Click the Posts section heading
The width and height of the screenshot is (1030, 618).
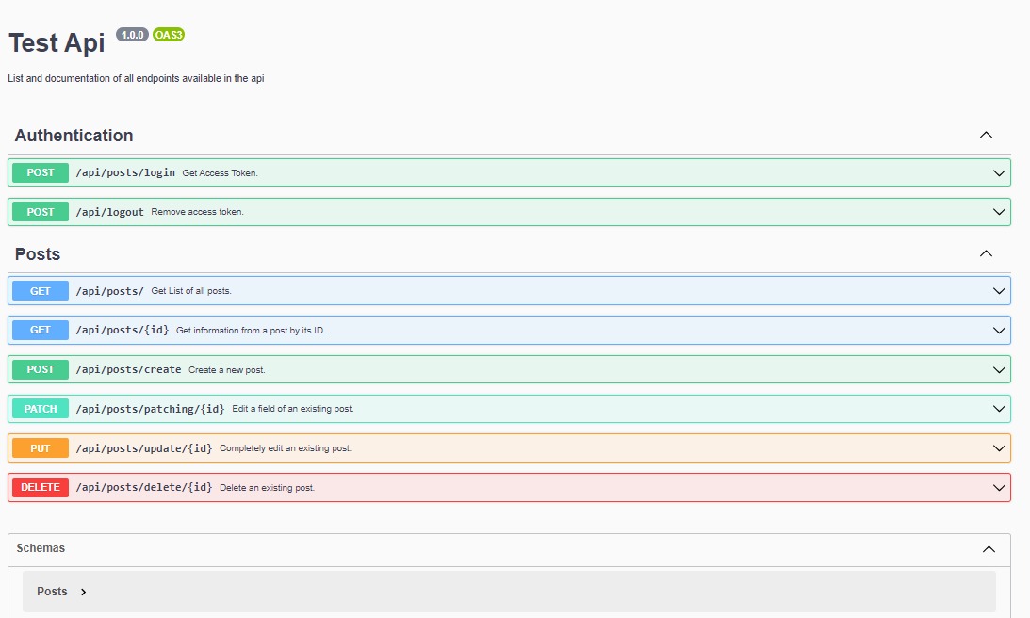pos(38,254)
